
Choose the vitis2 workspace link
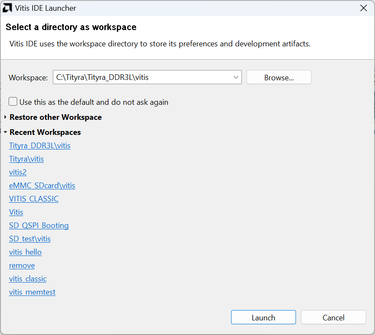click(18, 172)
